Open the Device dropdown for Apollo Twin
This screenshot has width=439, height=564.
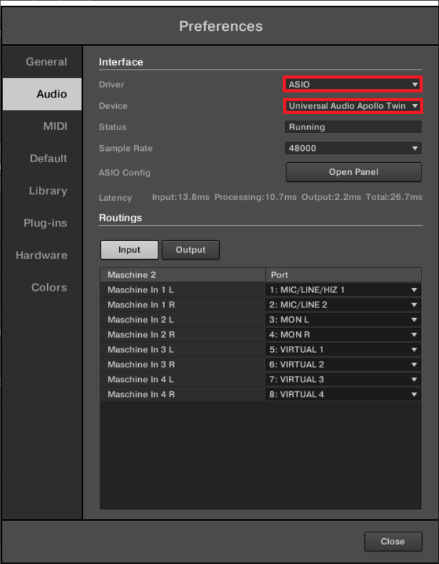pos(352,106)
